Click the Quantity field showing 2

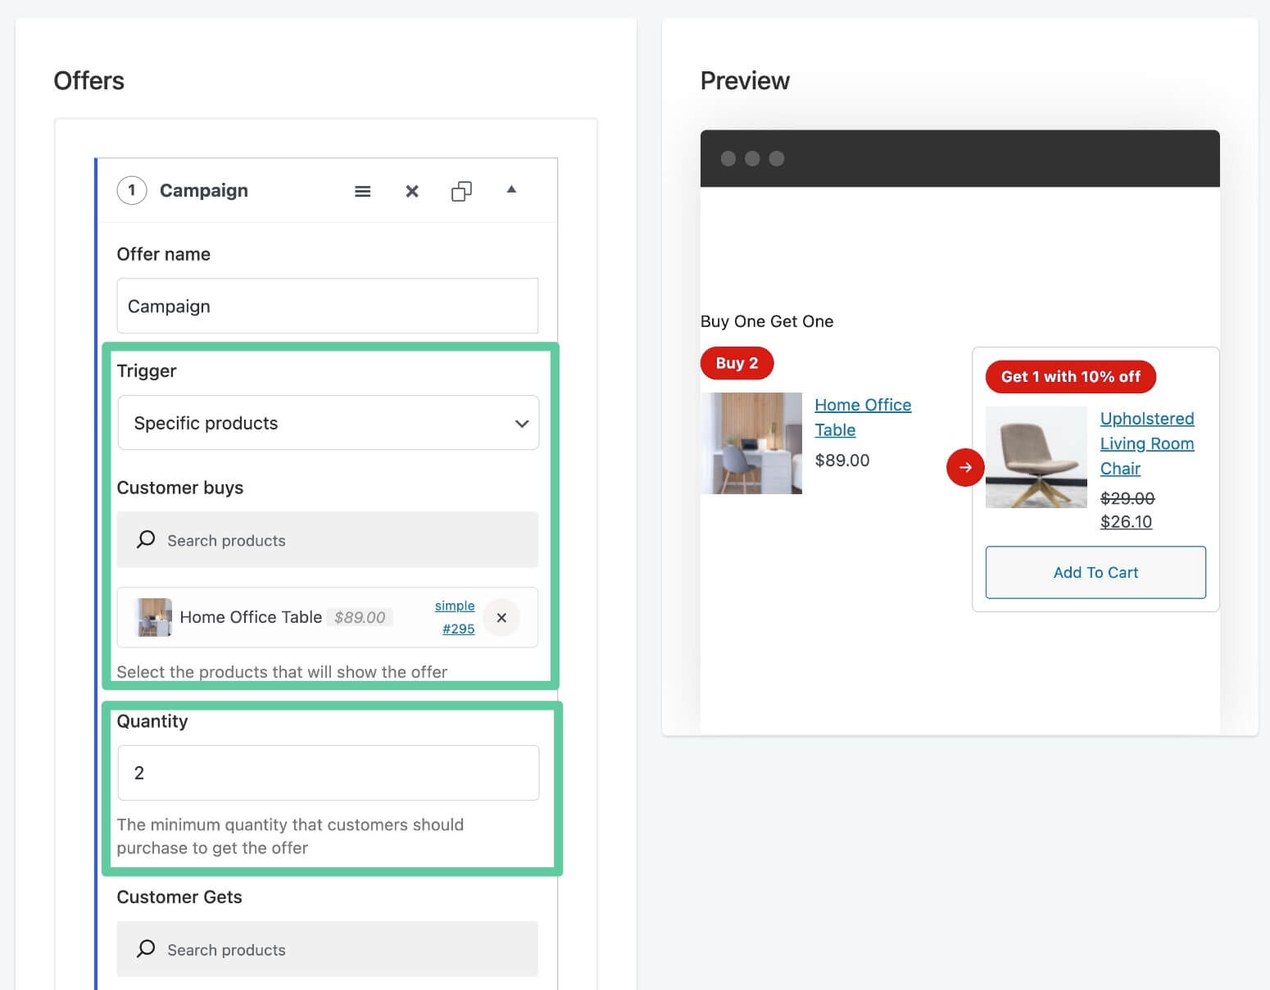coord(328,773)
